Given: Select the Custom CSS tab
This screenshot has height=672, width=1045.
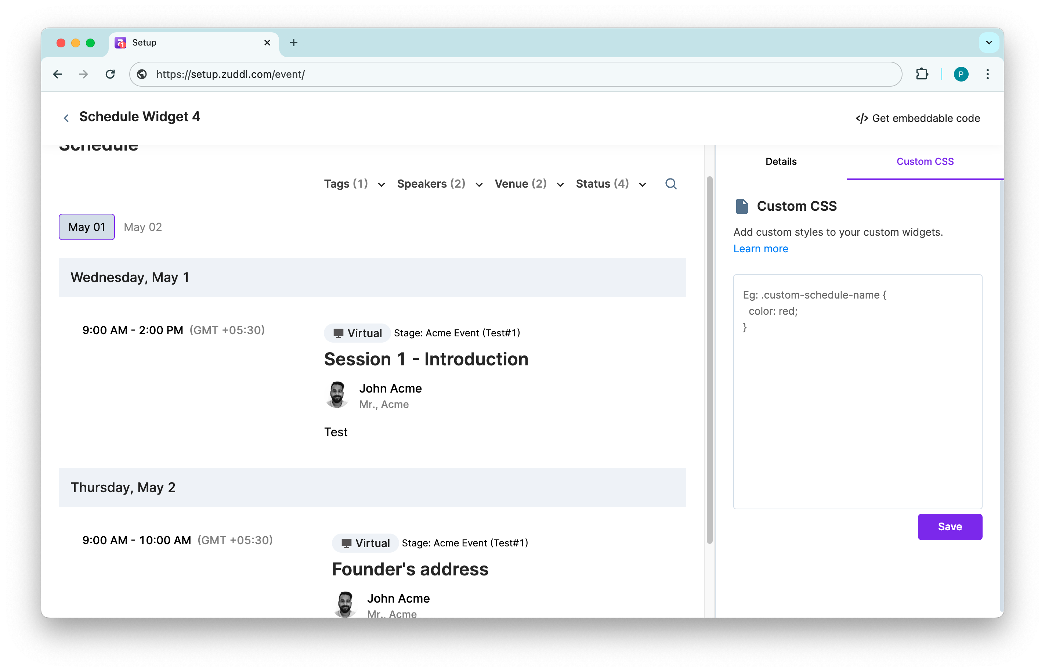Looking at the screenshot, I should click(x=925, y=162).
